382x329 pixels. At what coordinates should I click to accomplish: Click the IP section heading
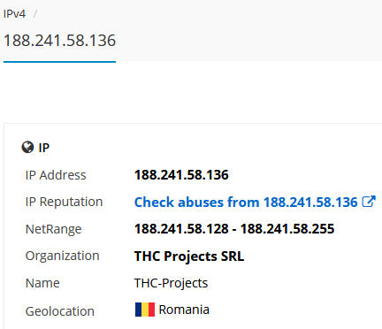pos(44,148)
